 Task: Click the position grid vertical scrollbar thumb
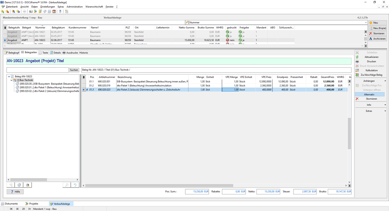pyautogui.click(x=349, y=134)
